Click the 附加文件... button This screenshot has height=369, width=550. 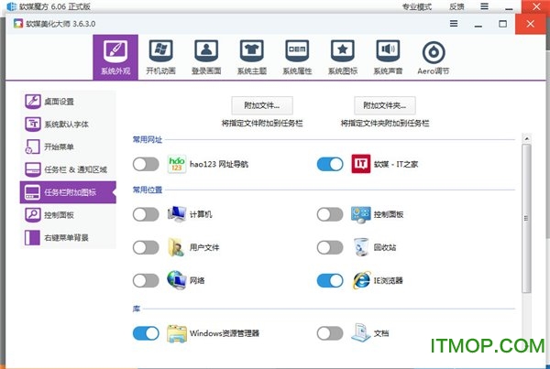[262, 105]
